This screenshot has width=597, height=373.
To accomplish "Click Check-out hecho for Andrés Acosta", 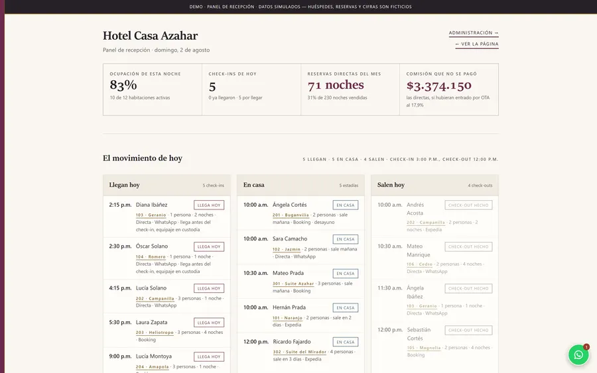I will point(468,205).
